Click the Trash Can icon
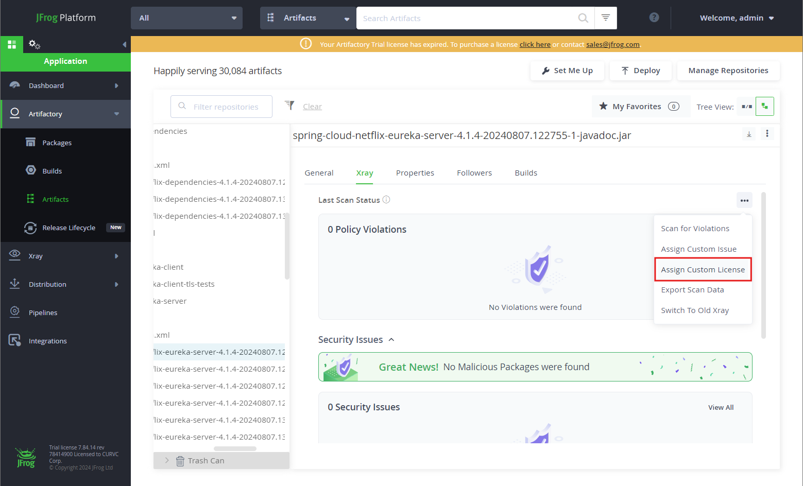 180,461
